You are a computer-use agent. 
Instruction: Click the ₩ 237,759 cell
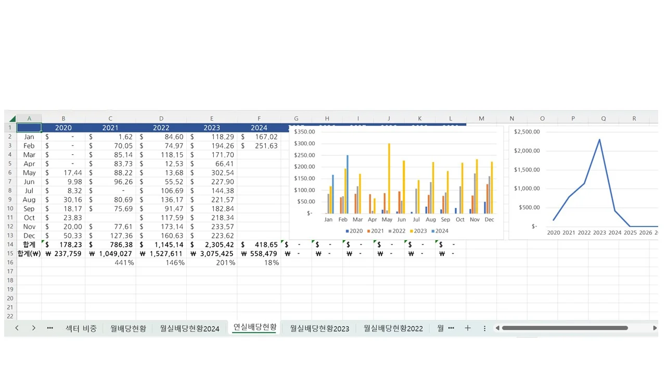click(x=63, y=253)
